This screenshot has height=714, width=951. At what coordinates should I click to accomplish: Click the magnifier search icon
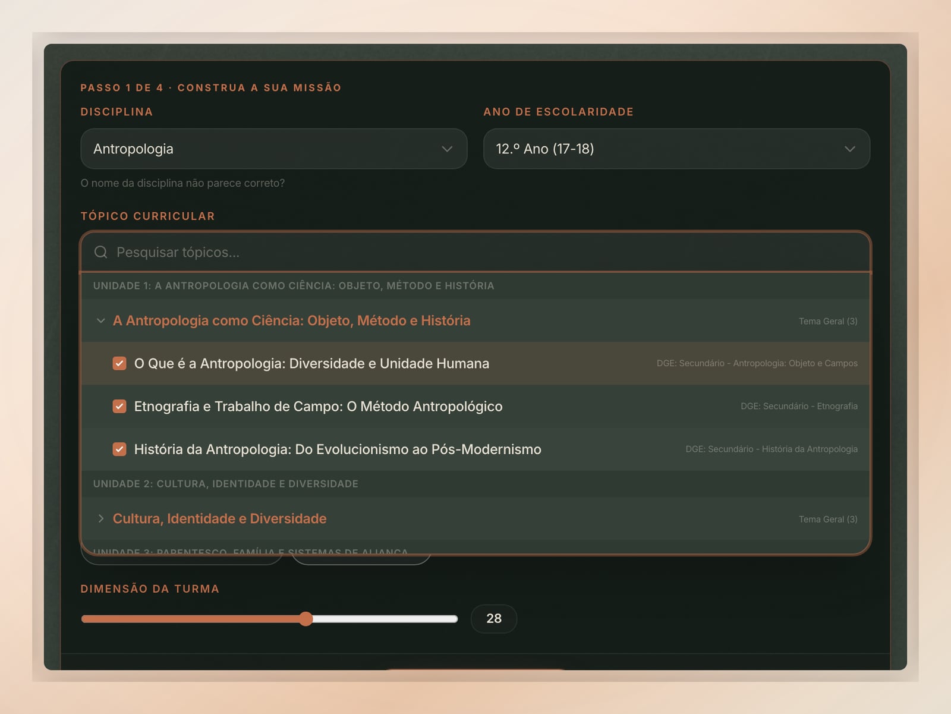(101, 252)
